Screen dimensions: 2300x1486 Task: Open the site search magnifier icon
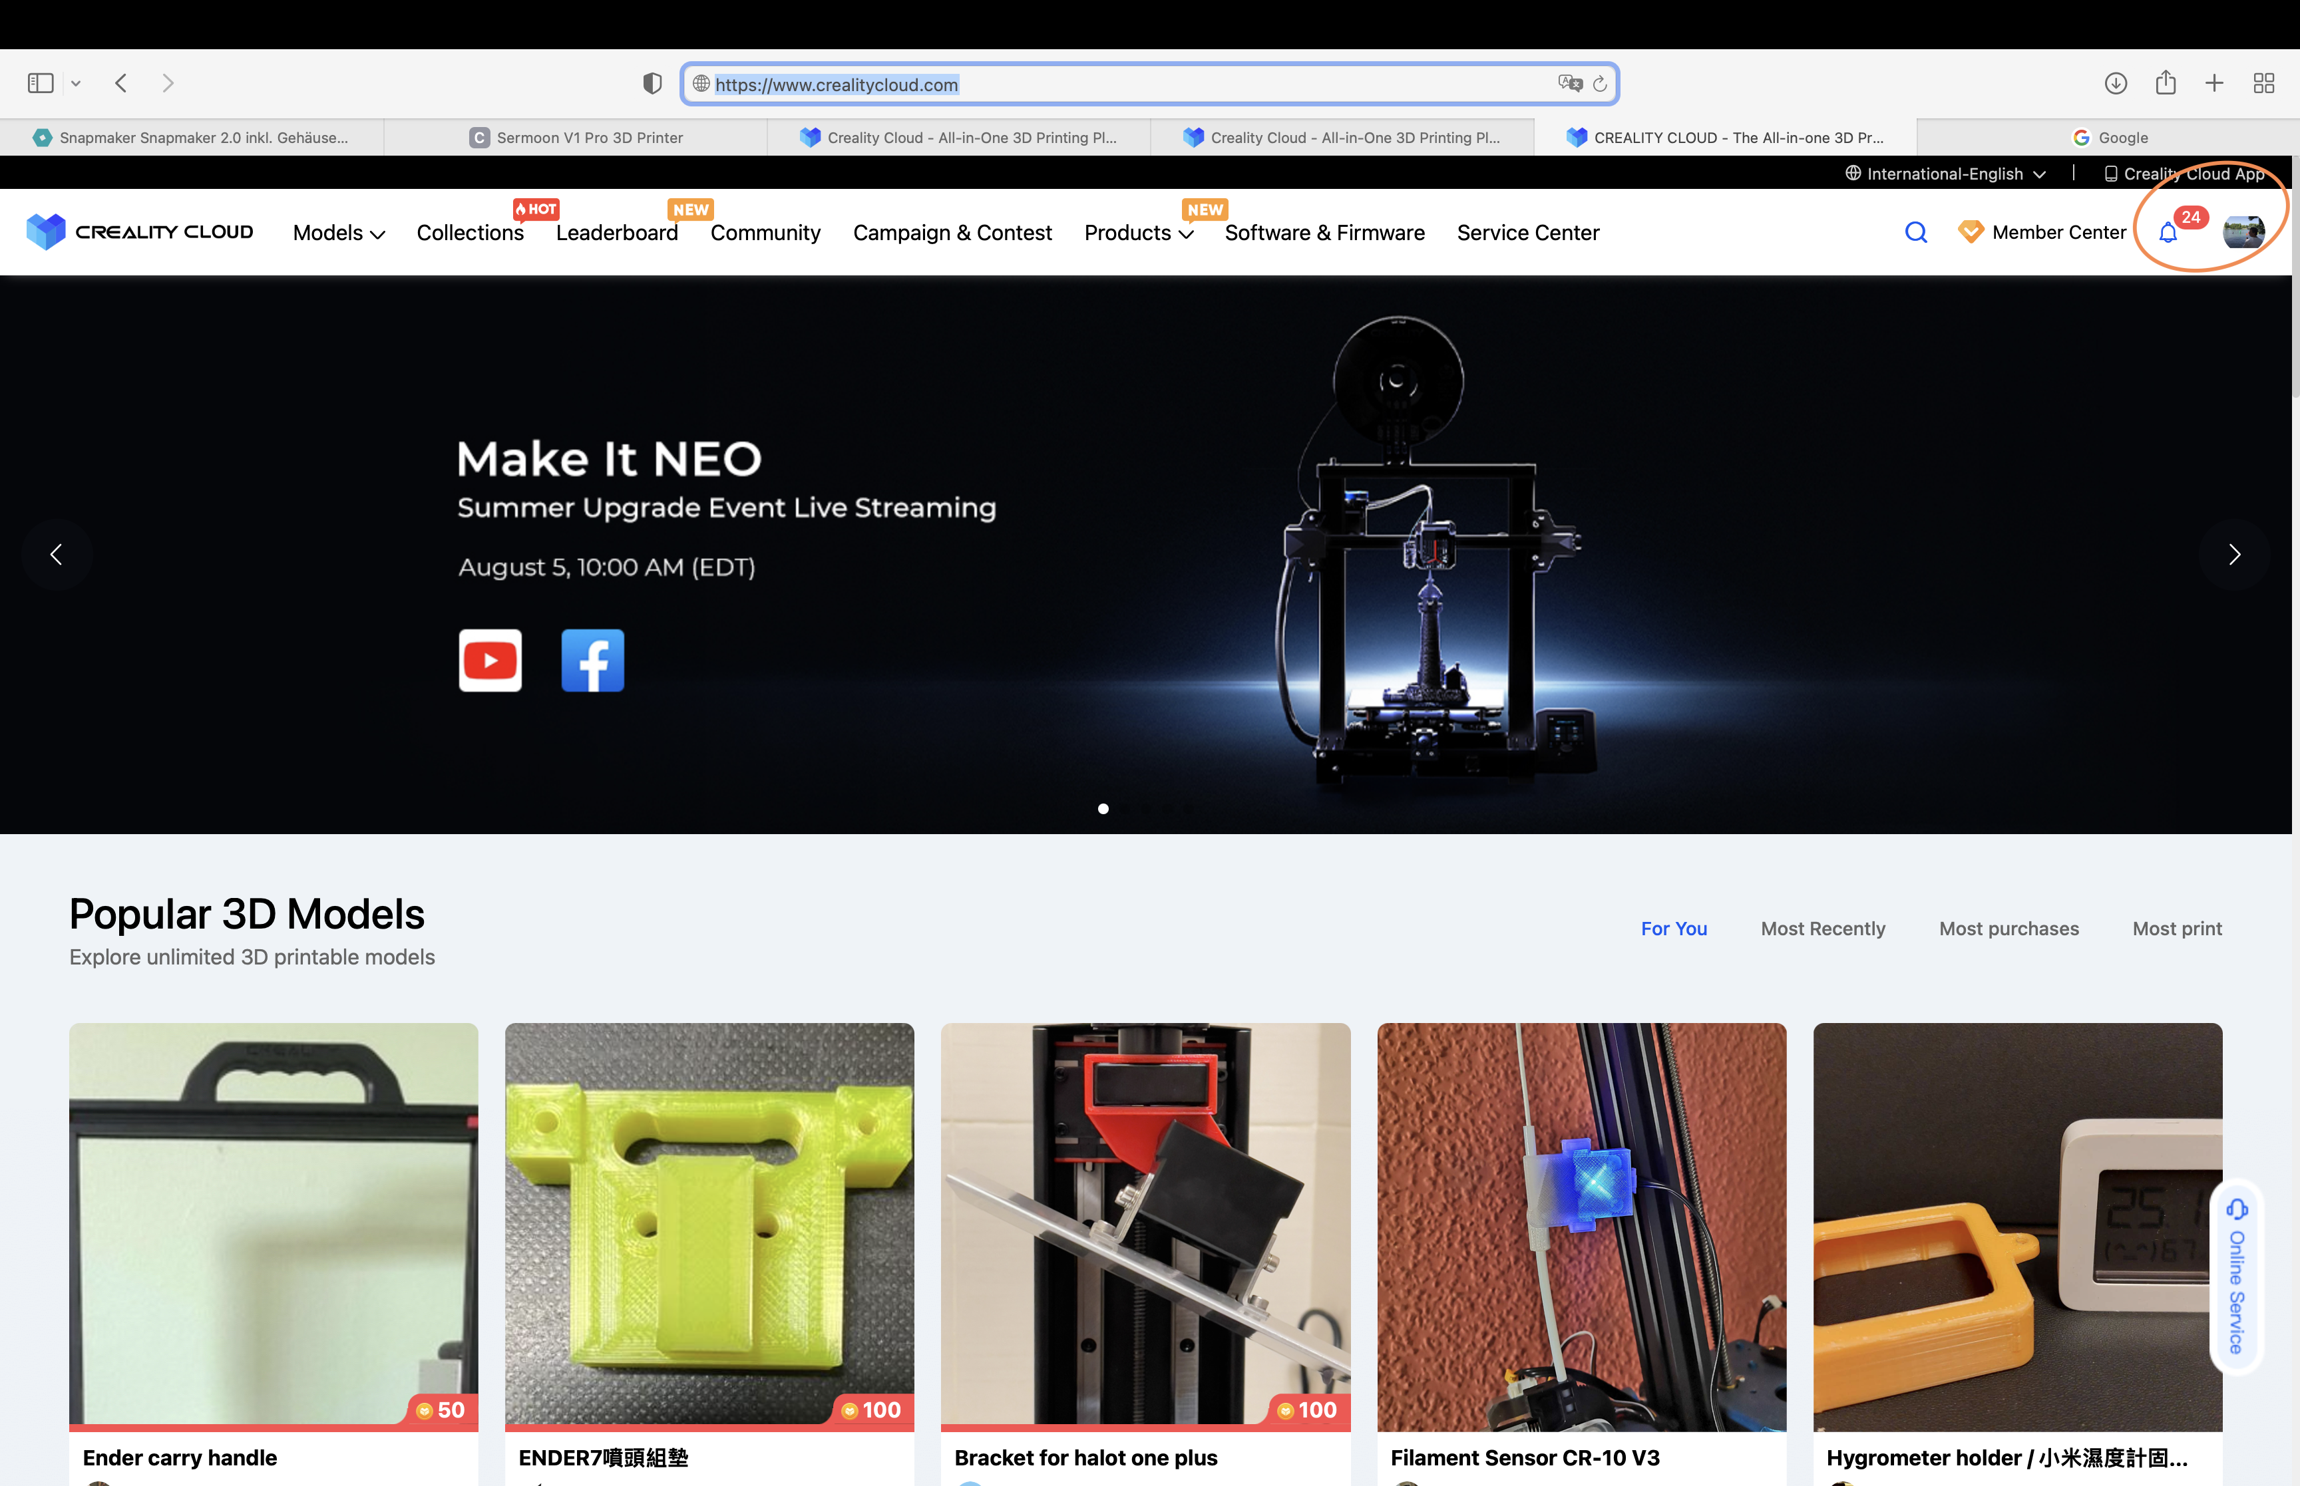coord(1916,233)
